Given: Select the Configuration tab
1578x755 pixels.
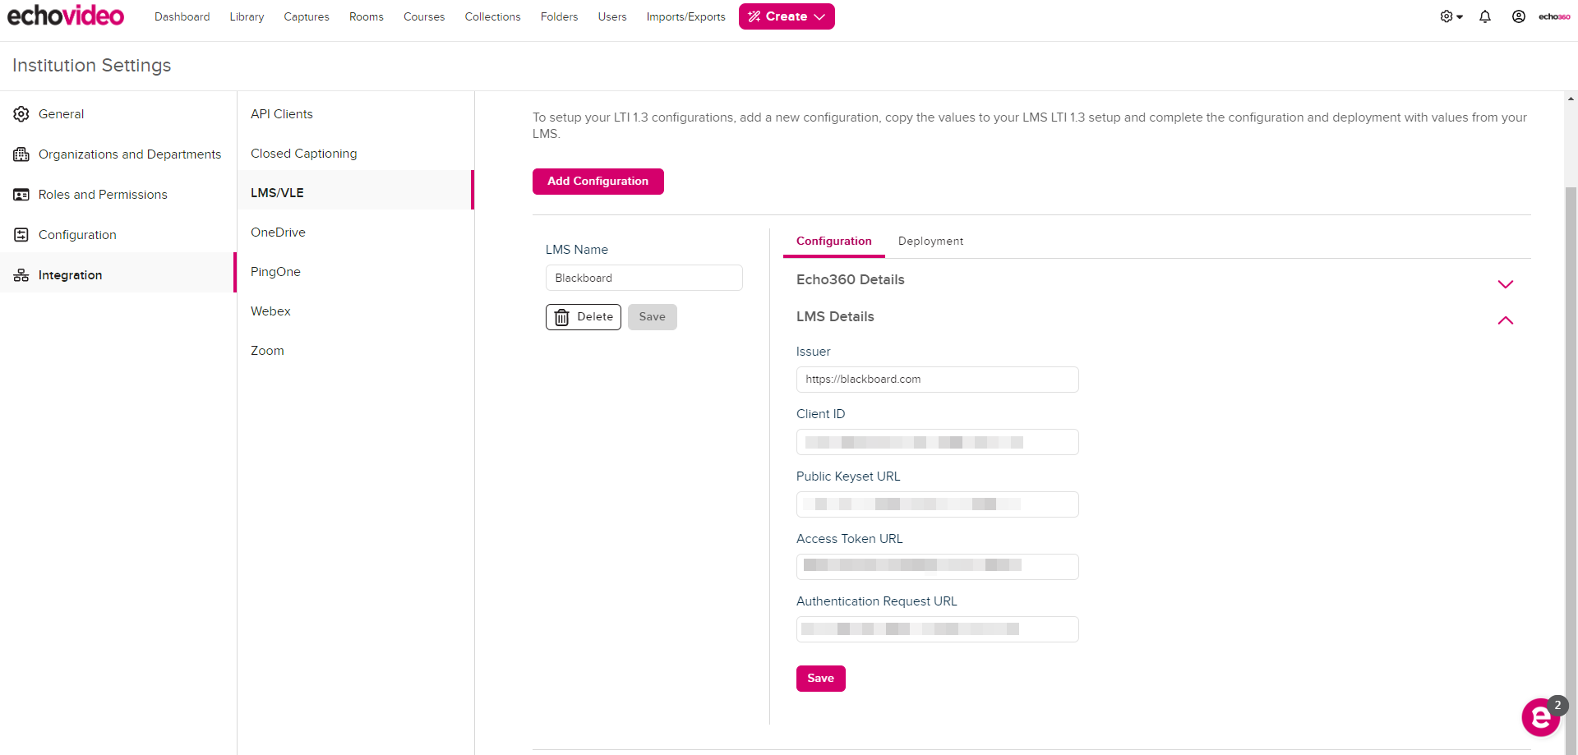Looking at the screenshot, I should click(833, 241).
